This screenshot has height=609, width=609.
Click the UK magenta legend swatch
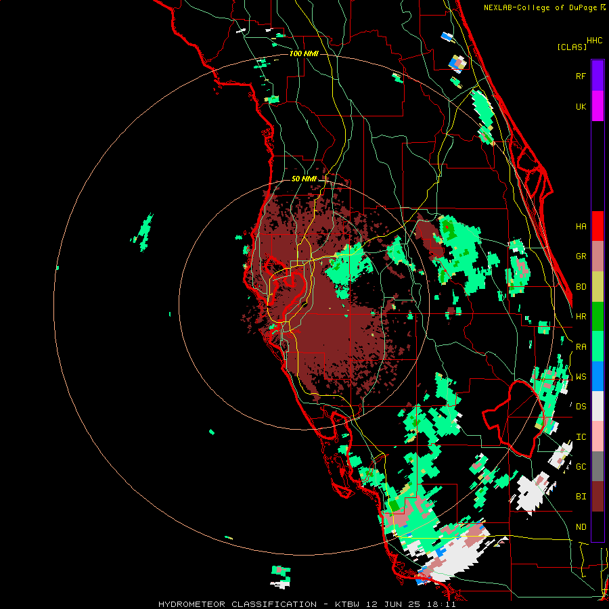(597, 106)
